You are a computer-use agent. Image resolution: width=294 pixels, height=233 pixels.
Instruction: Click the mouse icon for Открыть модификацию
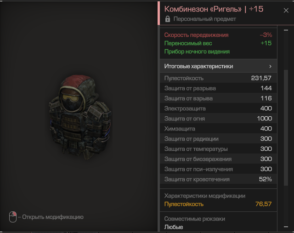pyautogui.click(x=13, y=217)
